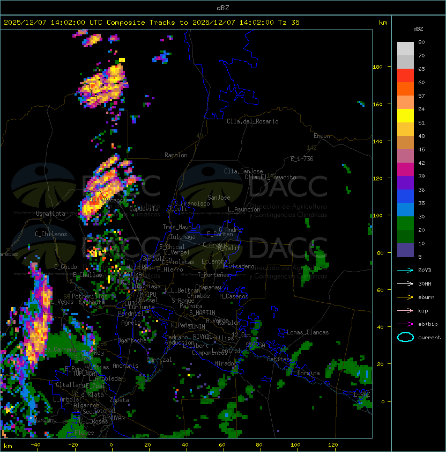The height and width of the screenshot is (452, 446).
Task: Click the -40 km horizontal axis tick
Action: coord(35,445)
